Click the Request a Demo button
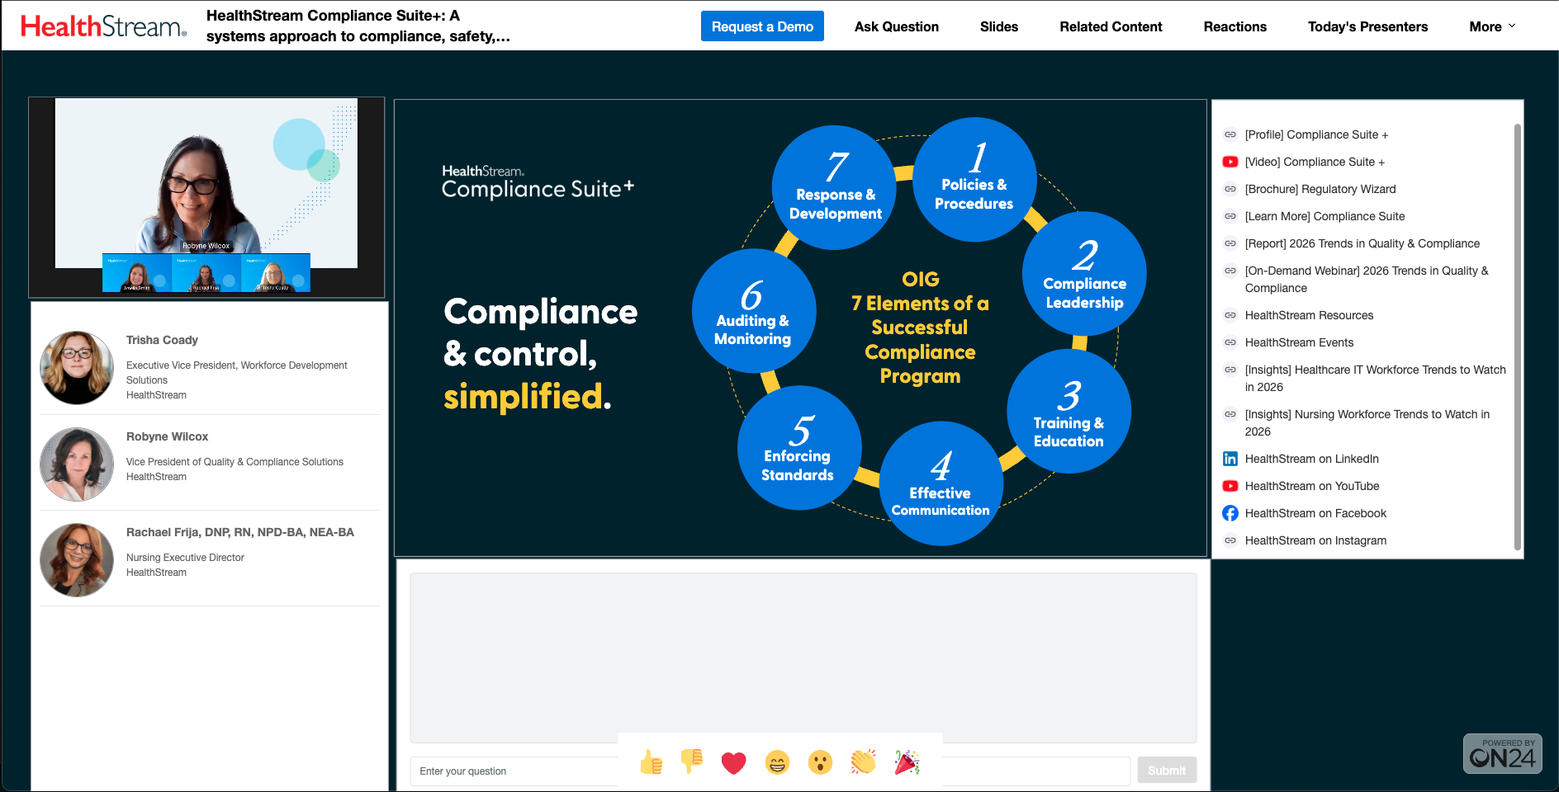 (762, 26)
